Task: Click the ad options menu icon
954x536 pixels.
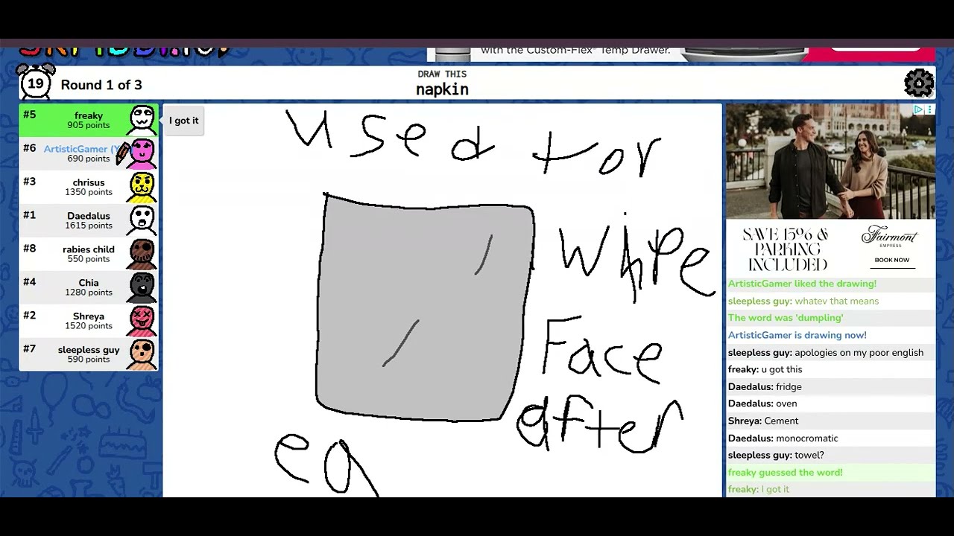Action: [929, 109]
